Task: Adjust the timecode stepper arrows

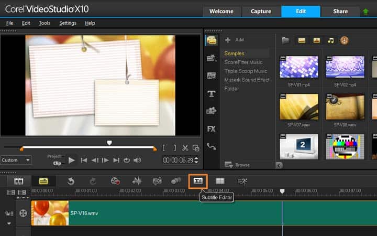Action: [x=196, y=160]
